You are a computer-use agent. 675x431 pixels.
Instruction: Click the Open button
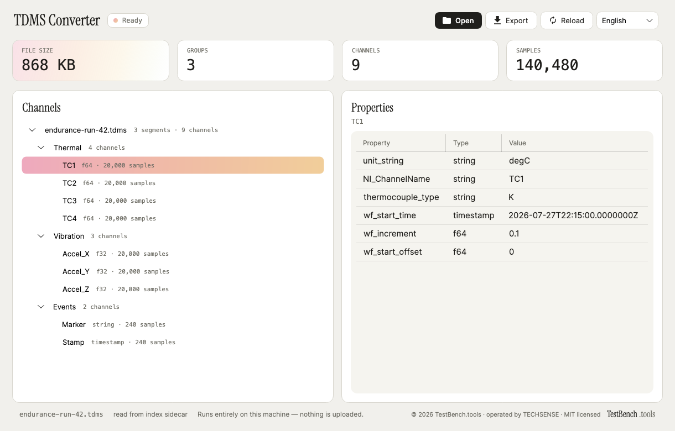(x=458, y=20)
